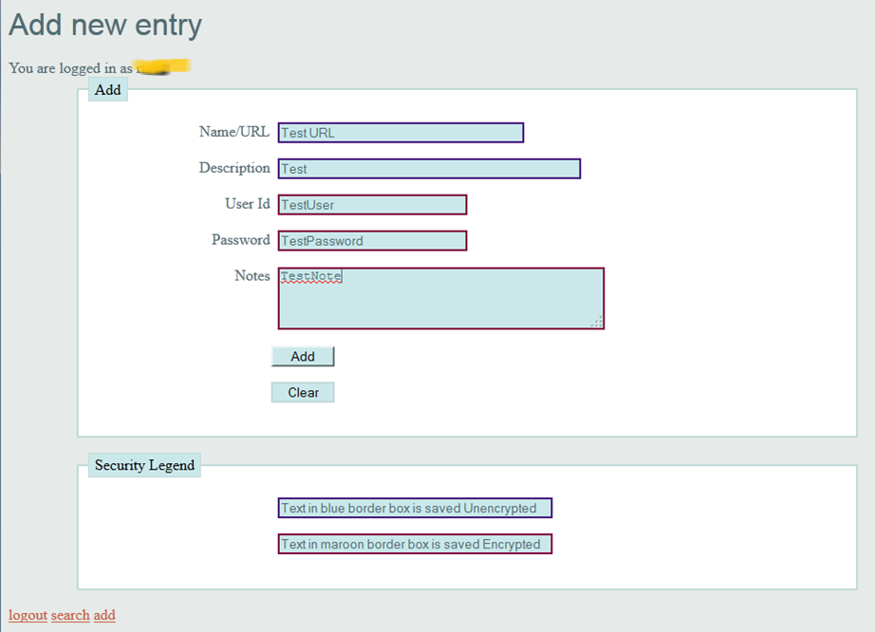The image size is (875, 632).
Task: Focus the Description text box
Action: click(429, 169)
